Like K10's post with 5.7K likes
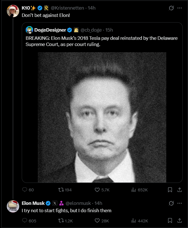 coord(97,190)
